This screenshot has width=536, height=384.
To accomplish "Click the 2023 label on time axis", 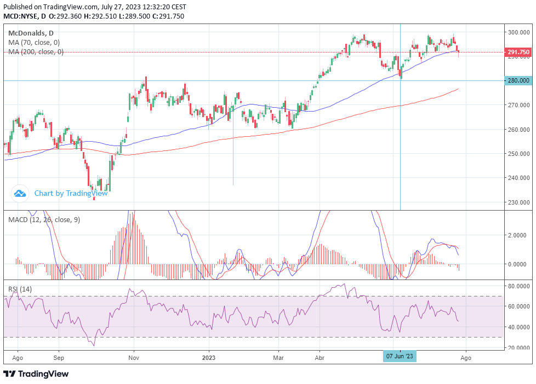I will pyautogui.click(x=208, y=358).
